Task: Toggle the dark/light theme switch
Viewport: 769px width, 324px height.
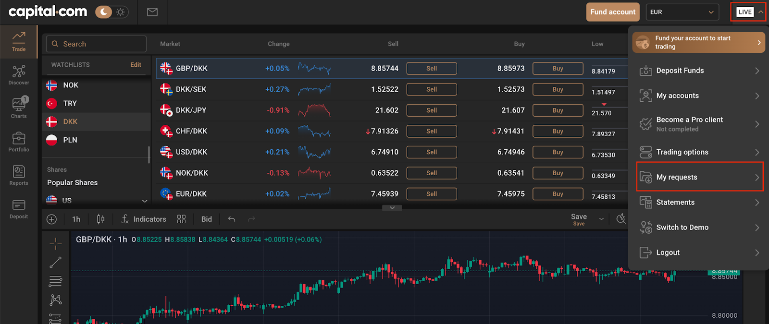Action: (111, 12)
